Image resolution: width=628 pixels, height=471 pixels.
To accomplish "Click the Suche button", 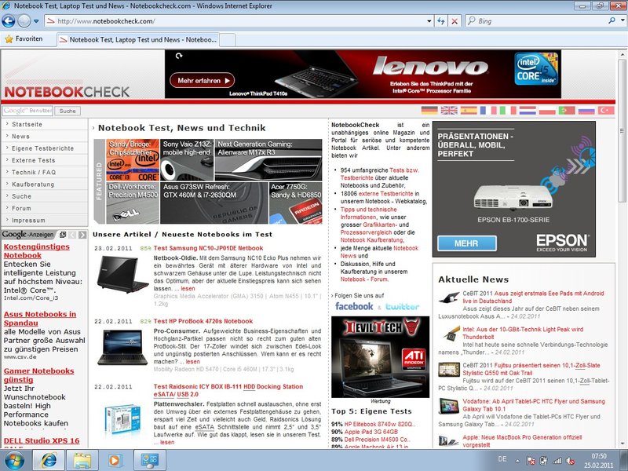I will click(68, 111).
